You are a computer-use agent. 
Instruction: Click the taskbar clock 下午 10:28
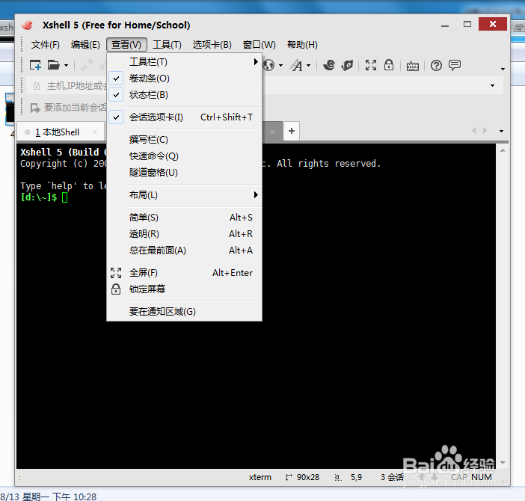[x=74, y=497]
